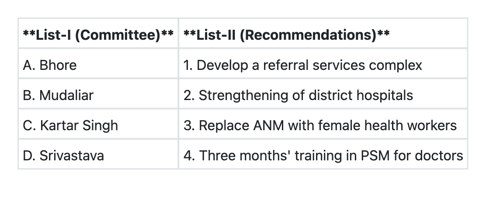Select 'Develop a referral services complex' text
The height and width of the screenshot is (201, 486).
(303, 65)
